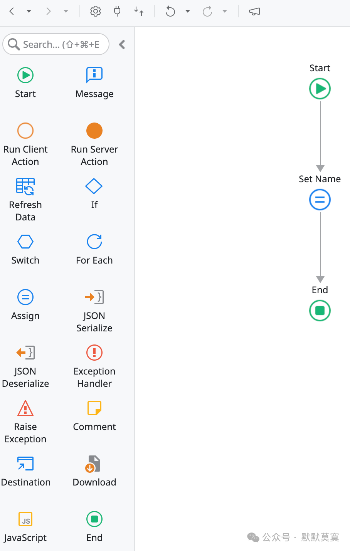Select the JavaScript tool icon
Screen dimensions: 350x551
[25, 519]
